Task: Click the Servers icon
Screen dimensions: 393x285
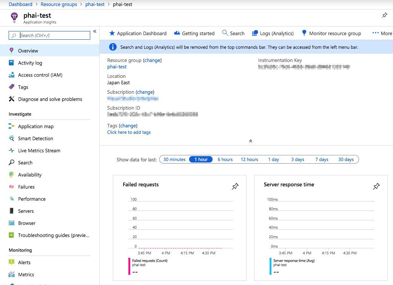Action: tap(11, 211)
